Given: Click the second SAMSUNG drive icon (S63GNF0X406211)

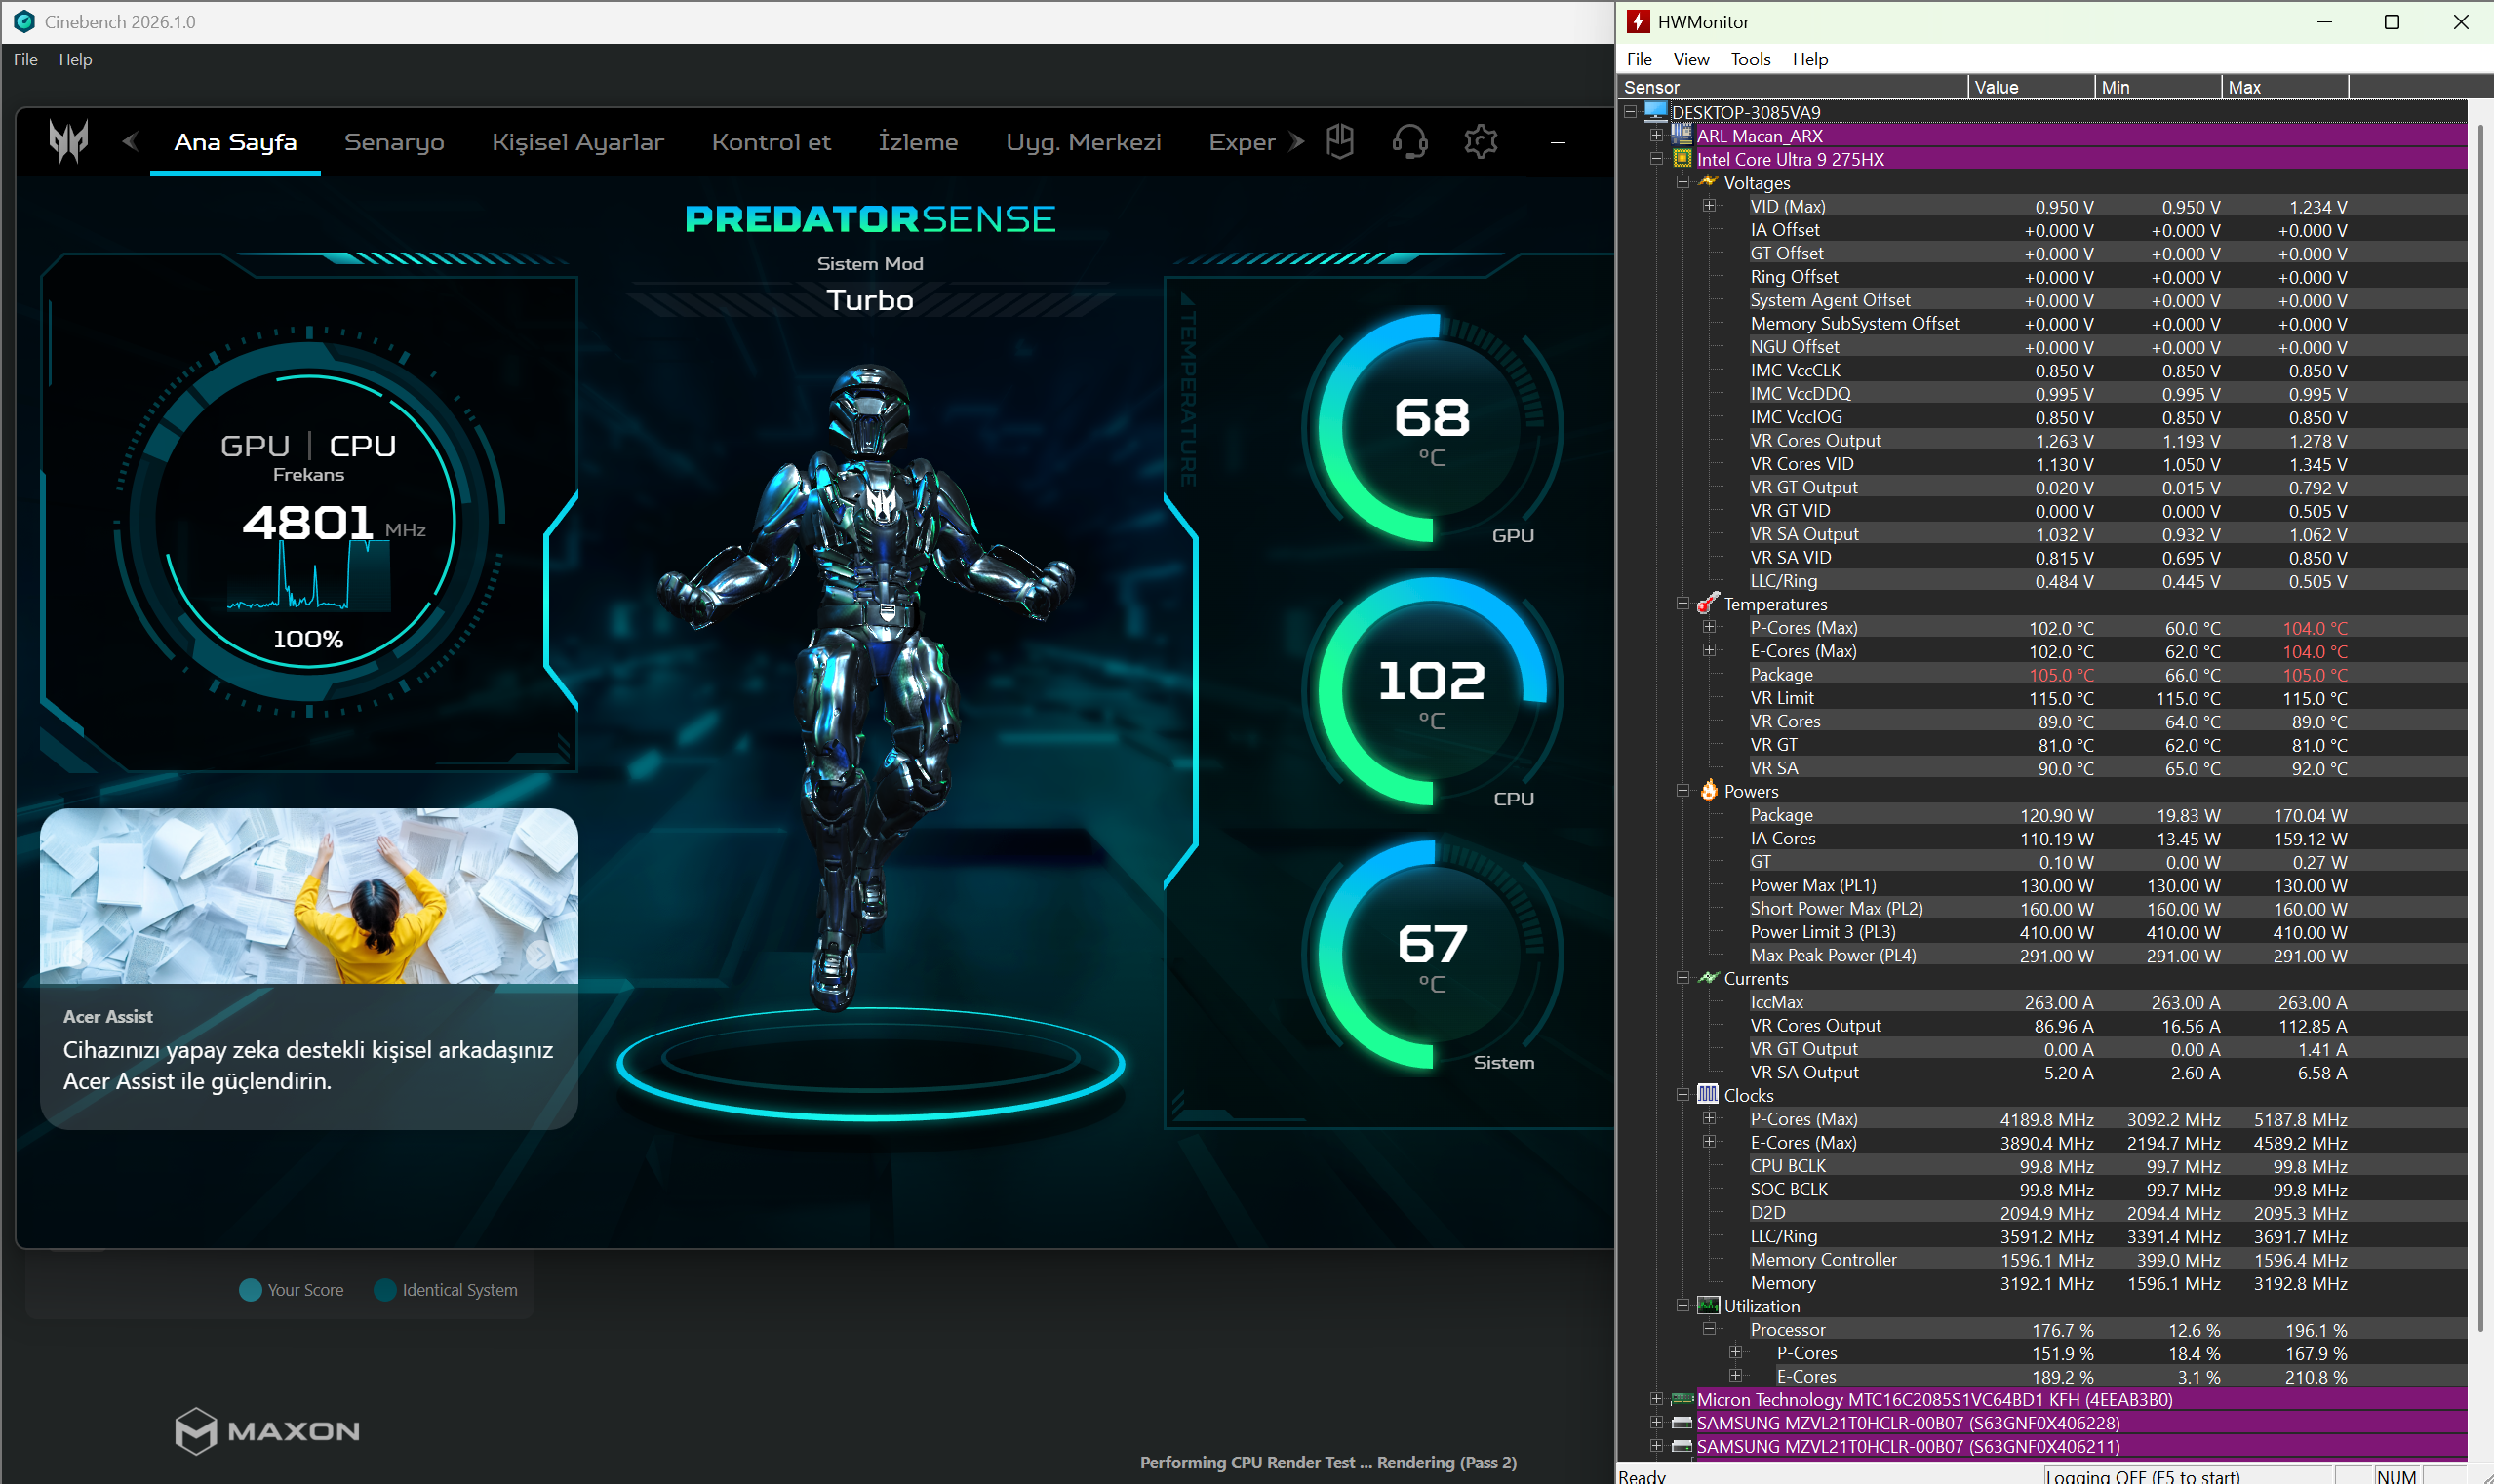Looking at the screenshot, I should [x=1682, y=1446].
